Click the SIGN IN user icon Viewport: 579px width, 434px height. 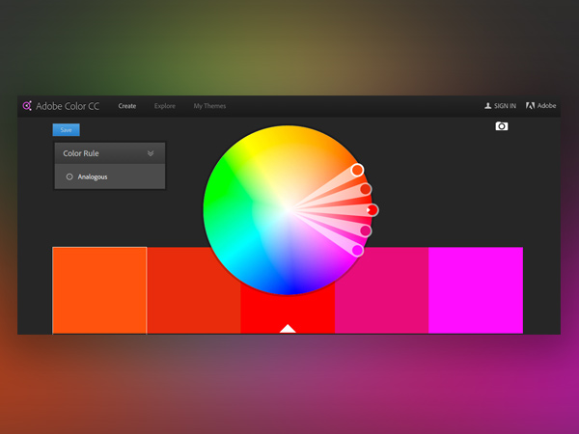coord(487,106)
